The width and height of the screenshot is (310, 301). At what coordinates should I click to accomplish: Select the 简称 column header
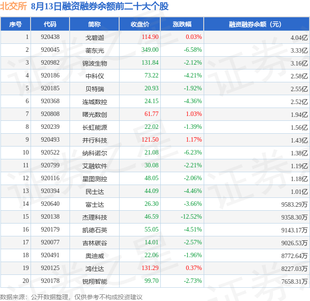pos(94,24)
